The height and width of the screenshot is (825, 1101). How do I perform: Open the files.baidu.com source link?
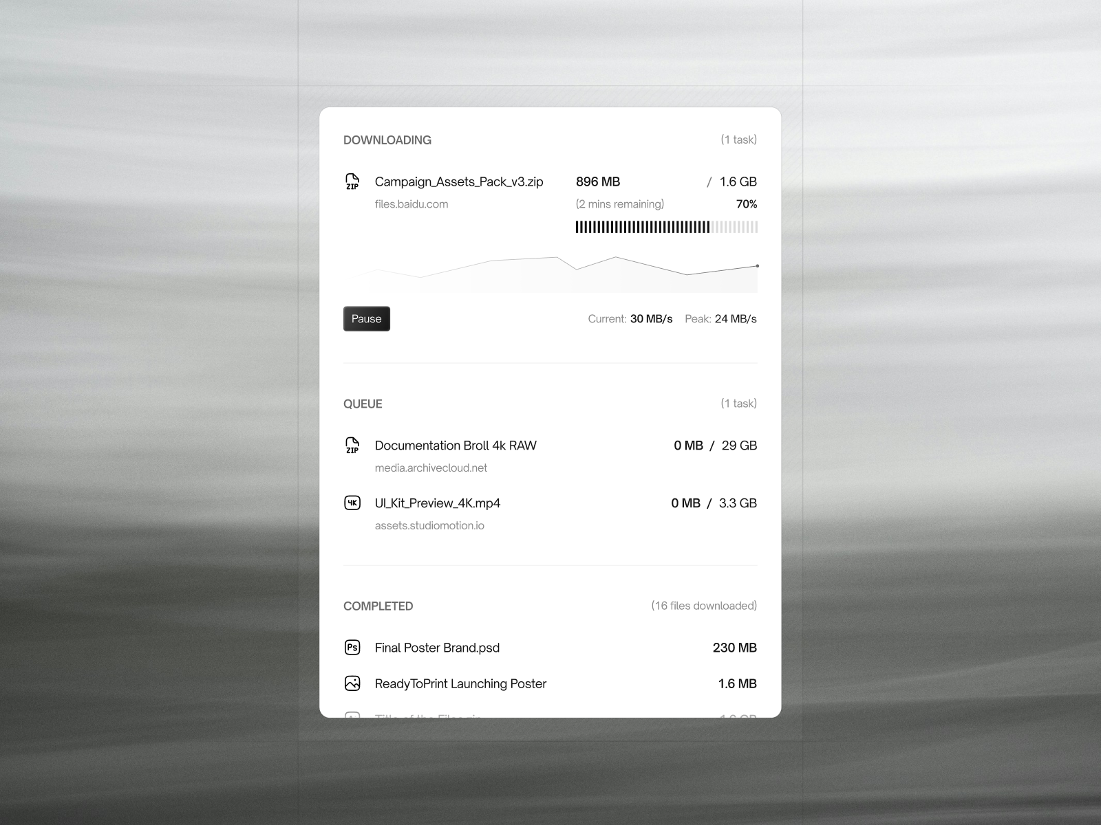tap(411, 203)
